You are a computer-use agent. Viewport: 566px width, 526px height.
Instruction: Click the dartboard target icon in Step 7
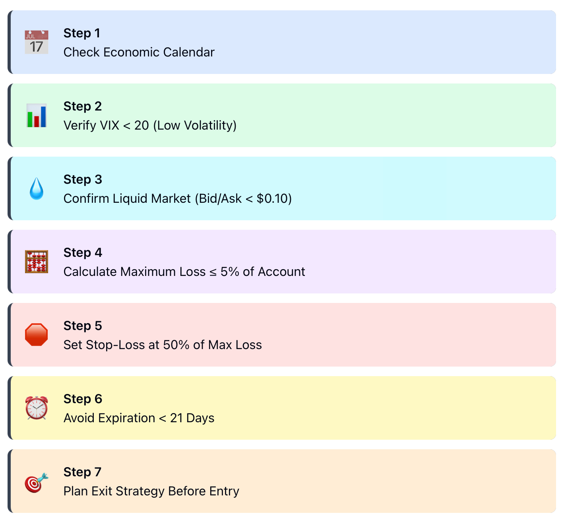(37, 483)
